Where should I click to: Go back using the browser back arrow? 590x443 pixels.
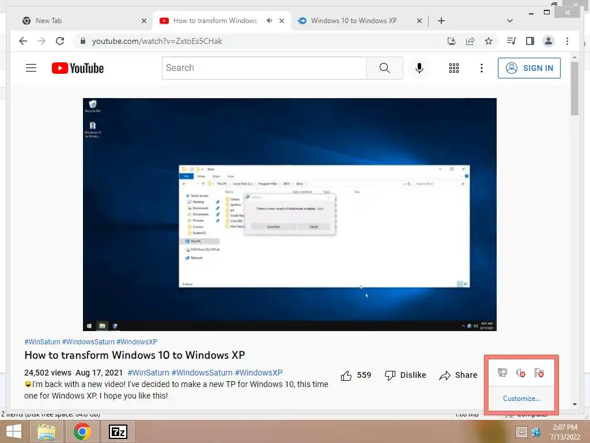(23, 41)
